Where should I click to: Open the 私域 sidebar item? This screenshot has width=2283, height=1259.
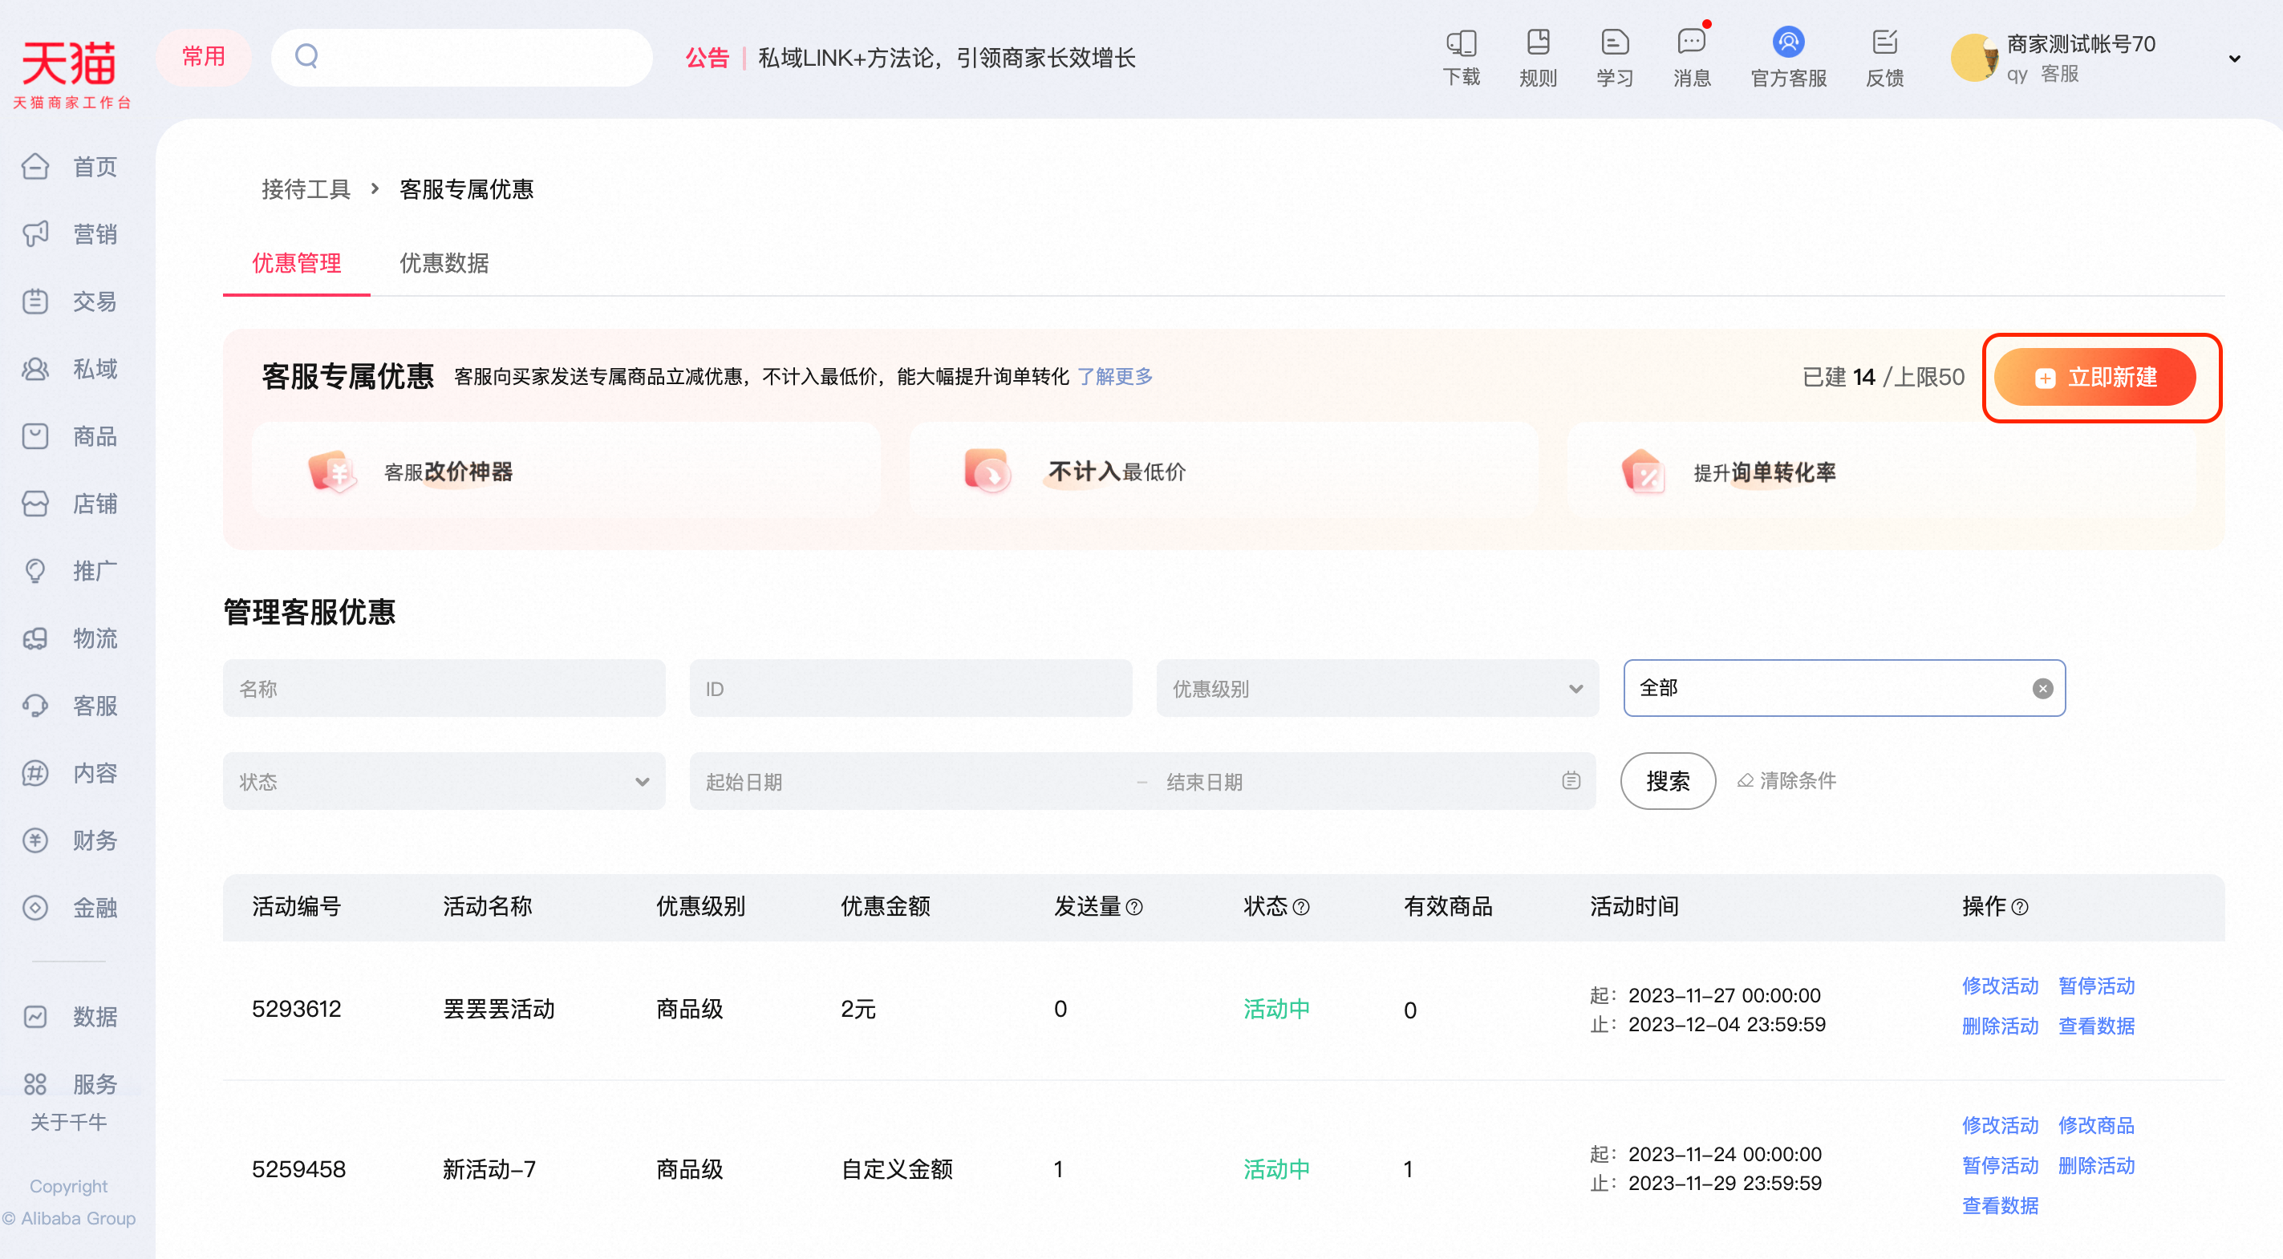point(70,369)
